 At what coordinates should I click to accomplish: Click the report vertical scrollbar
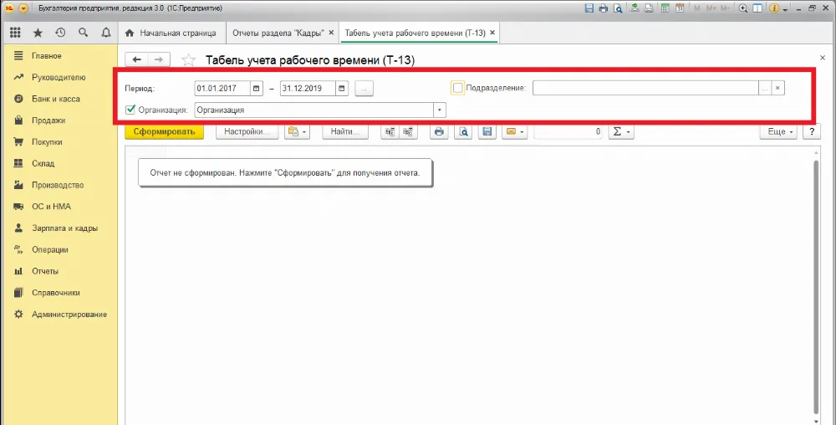point(817,285)
